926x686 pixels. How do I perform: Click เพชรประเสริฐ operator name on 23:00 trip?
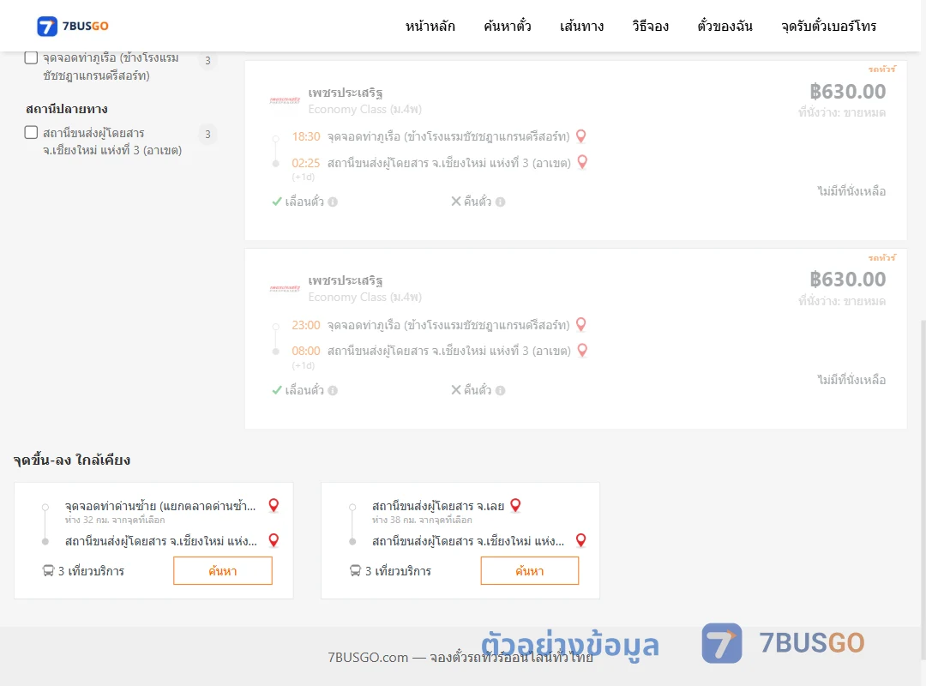(346, 280)
